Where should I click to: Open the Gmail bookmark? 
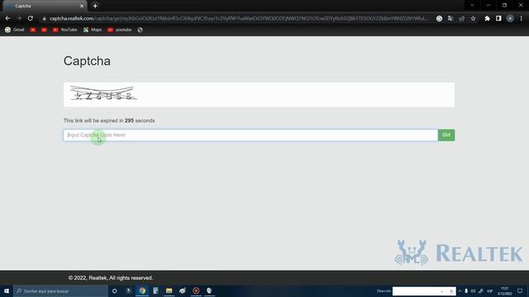[15, 30]
